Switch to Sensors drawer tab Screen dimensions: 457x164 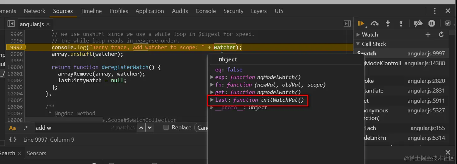(x=37, y=153)
